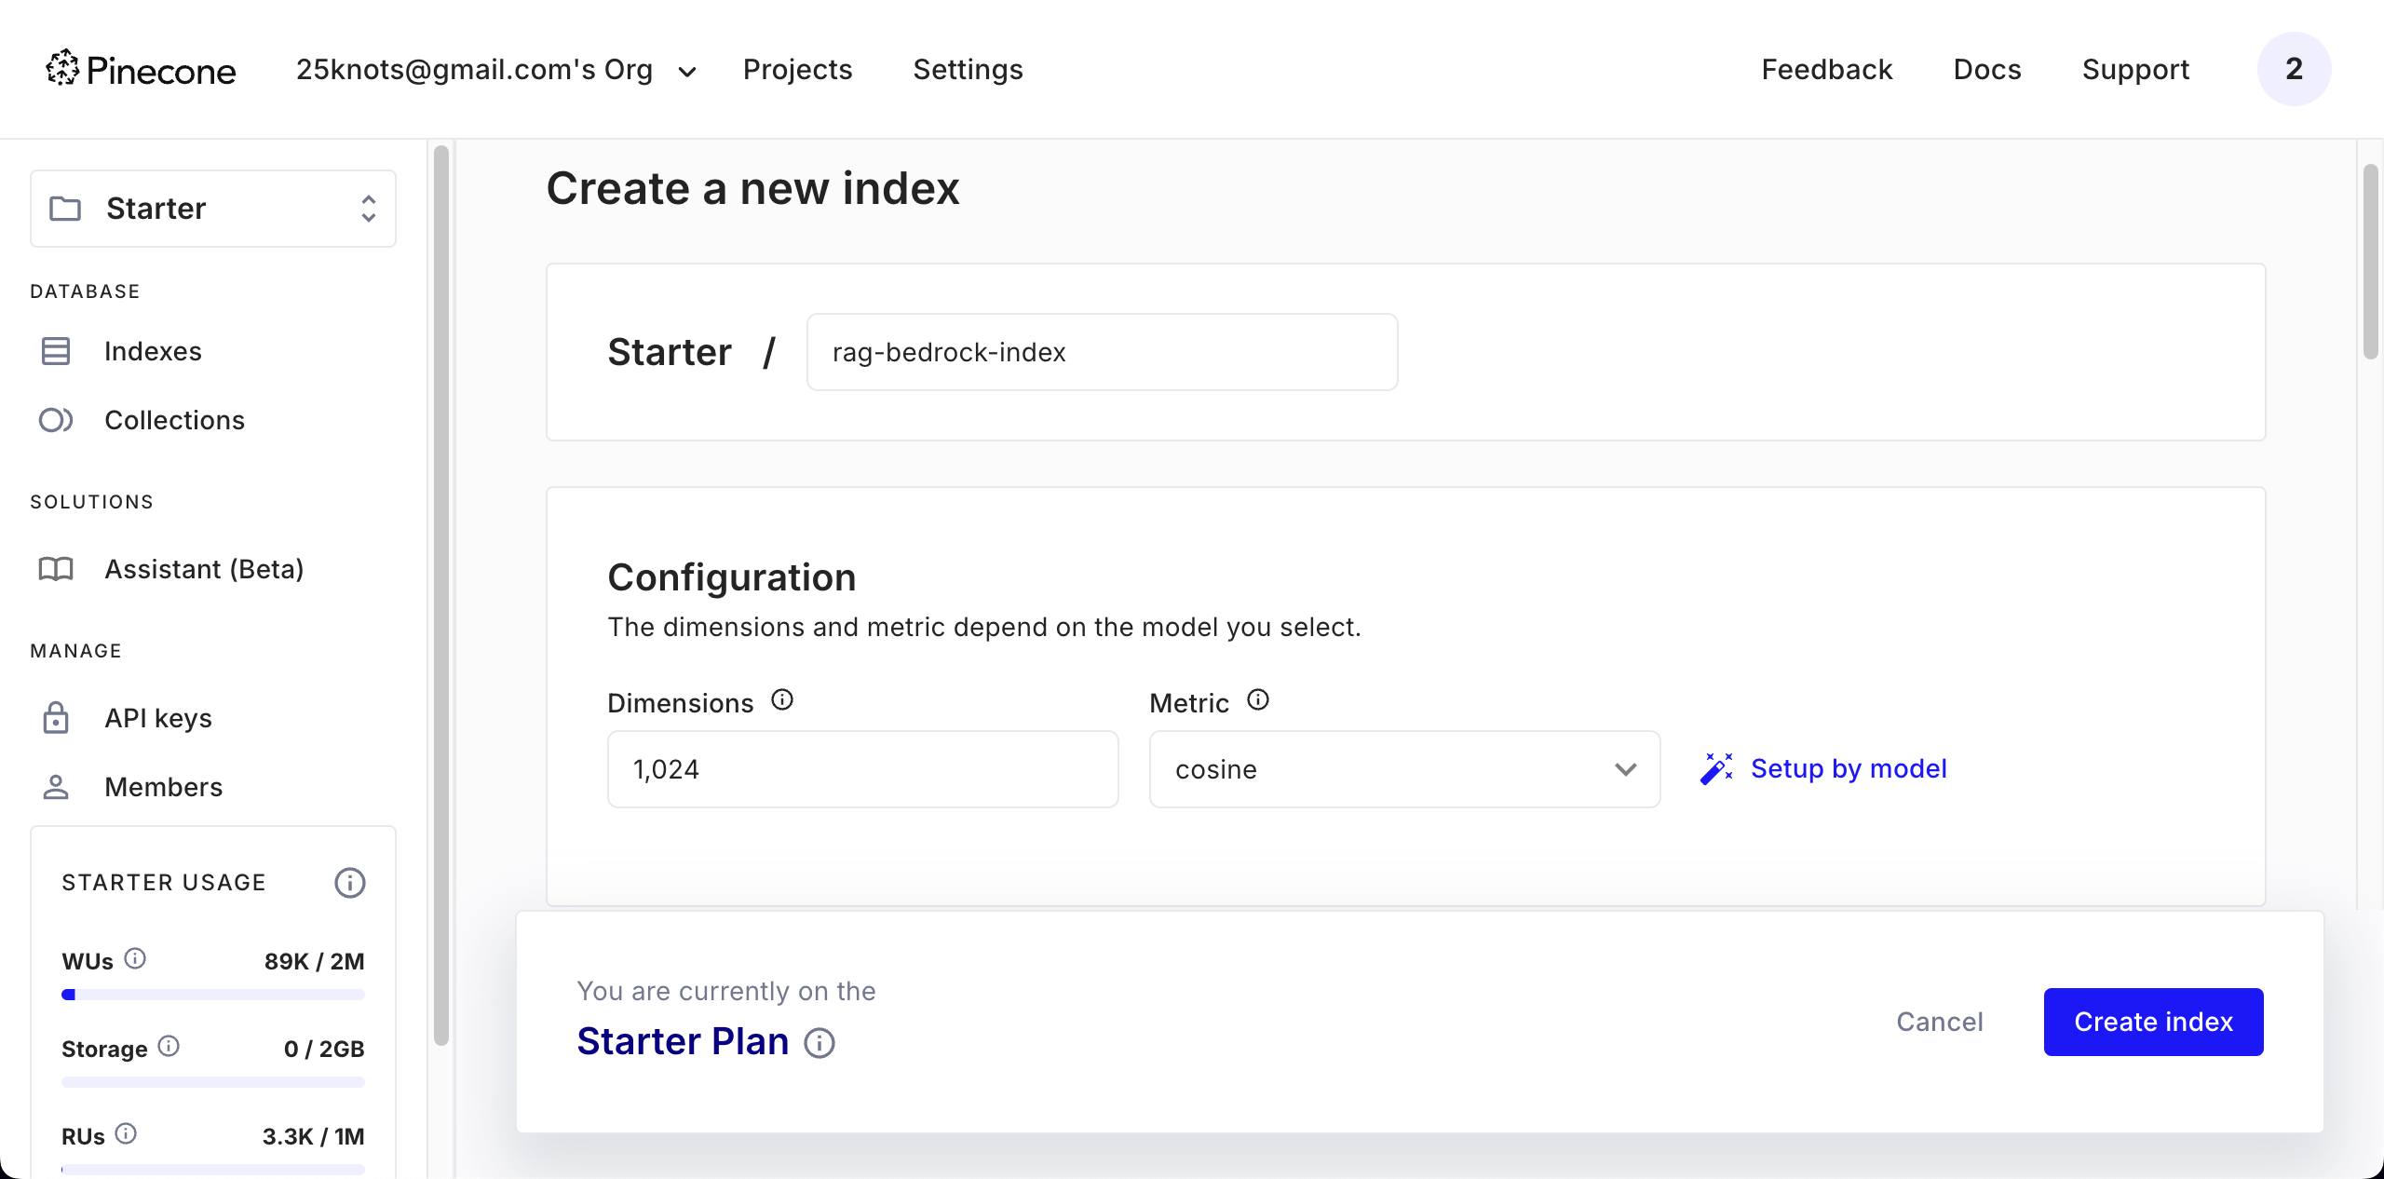Open Support in the top navigation
Screen dimensions: 2384x1179
coord(2136,69)
